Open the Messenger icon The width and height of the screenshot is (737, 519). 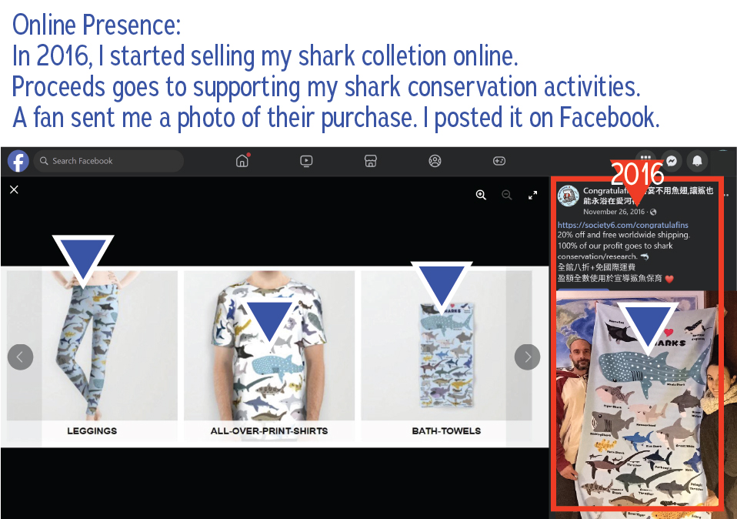coord(672,161)
